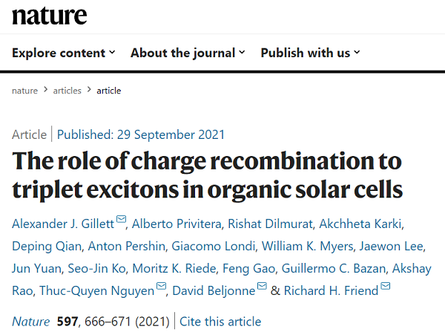Open author Feng Gao's details
Viewport: 445px width, 335px height.
(249, 268)
